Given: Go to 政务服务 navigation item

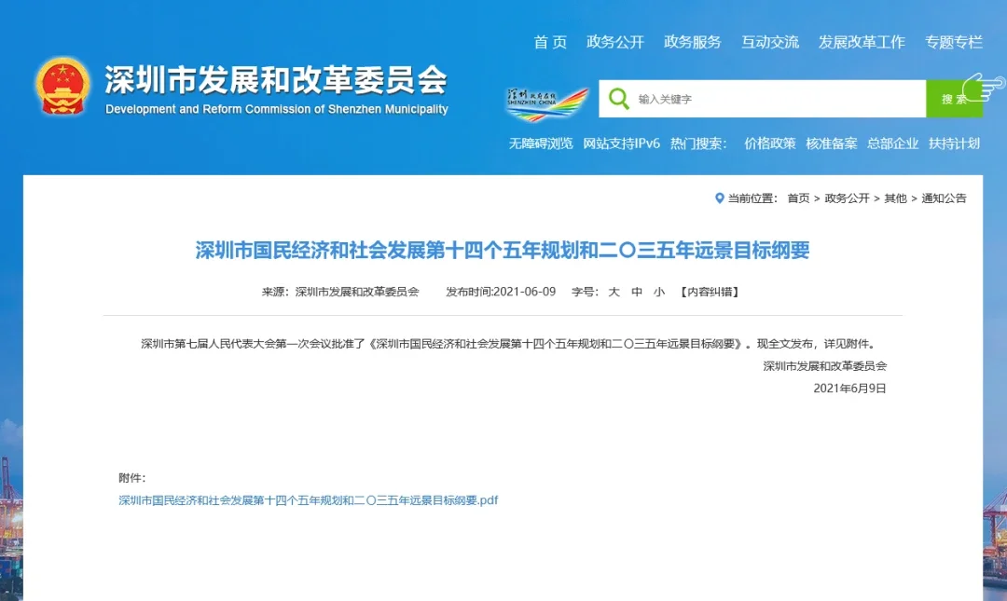Looking at the screenshot, I should 692,42.
